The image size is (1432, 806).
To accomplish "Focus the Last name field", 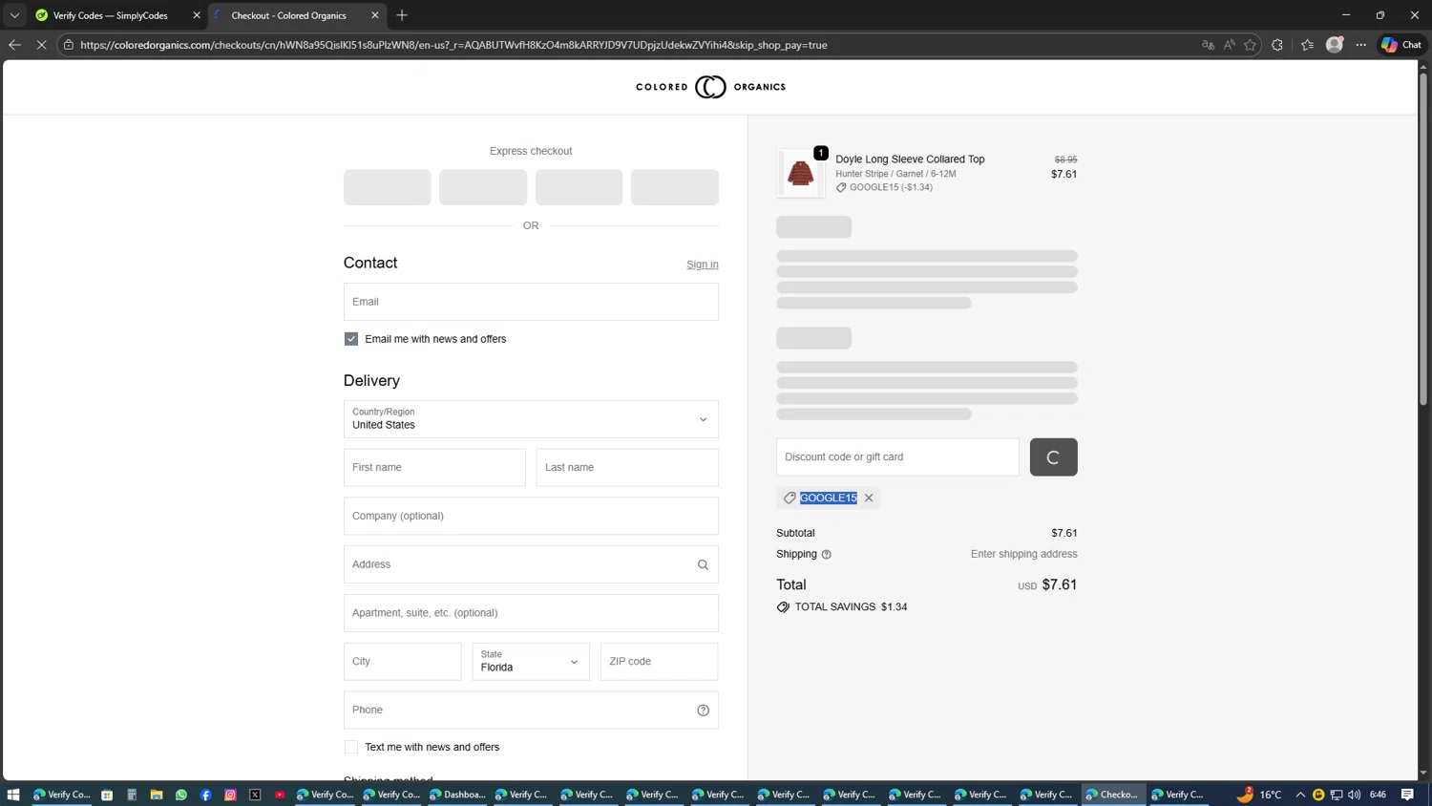I will [627, 468].
